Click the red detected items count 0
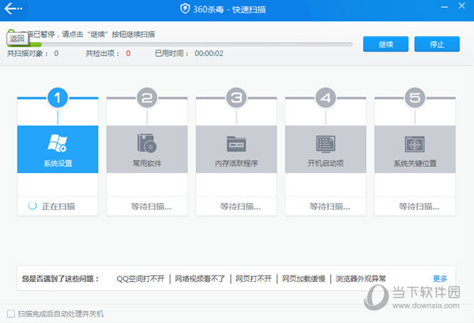474x323 pixels. click(x=128, y=54)
